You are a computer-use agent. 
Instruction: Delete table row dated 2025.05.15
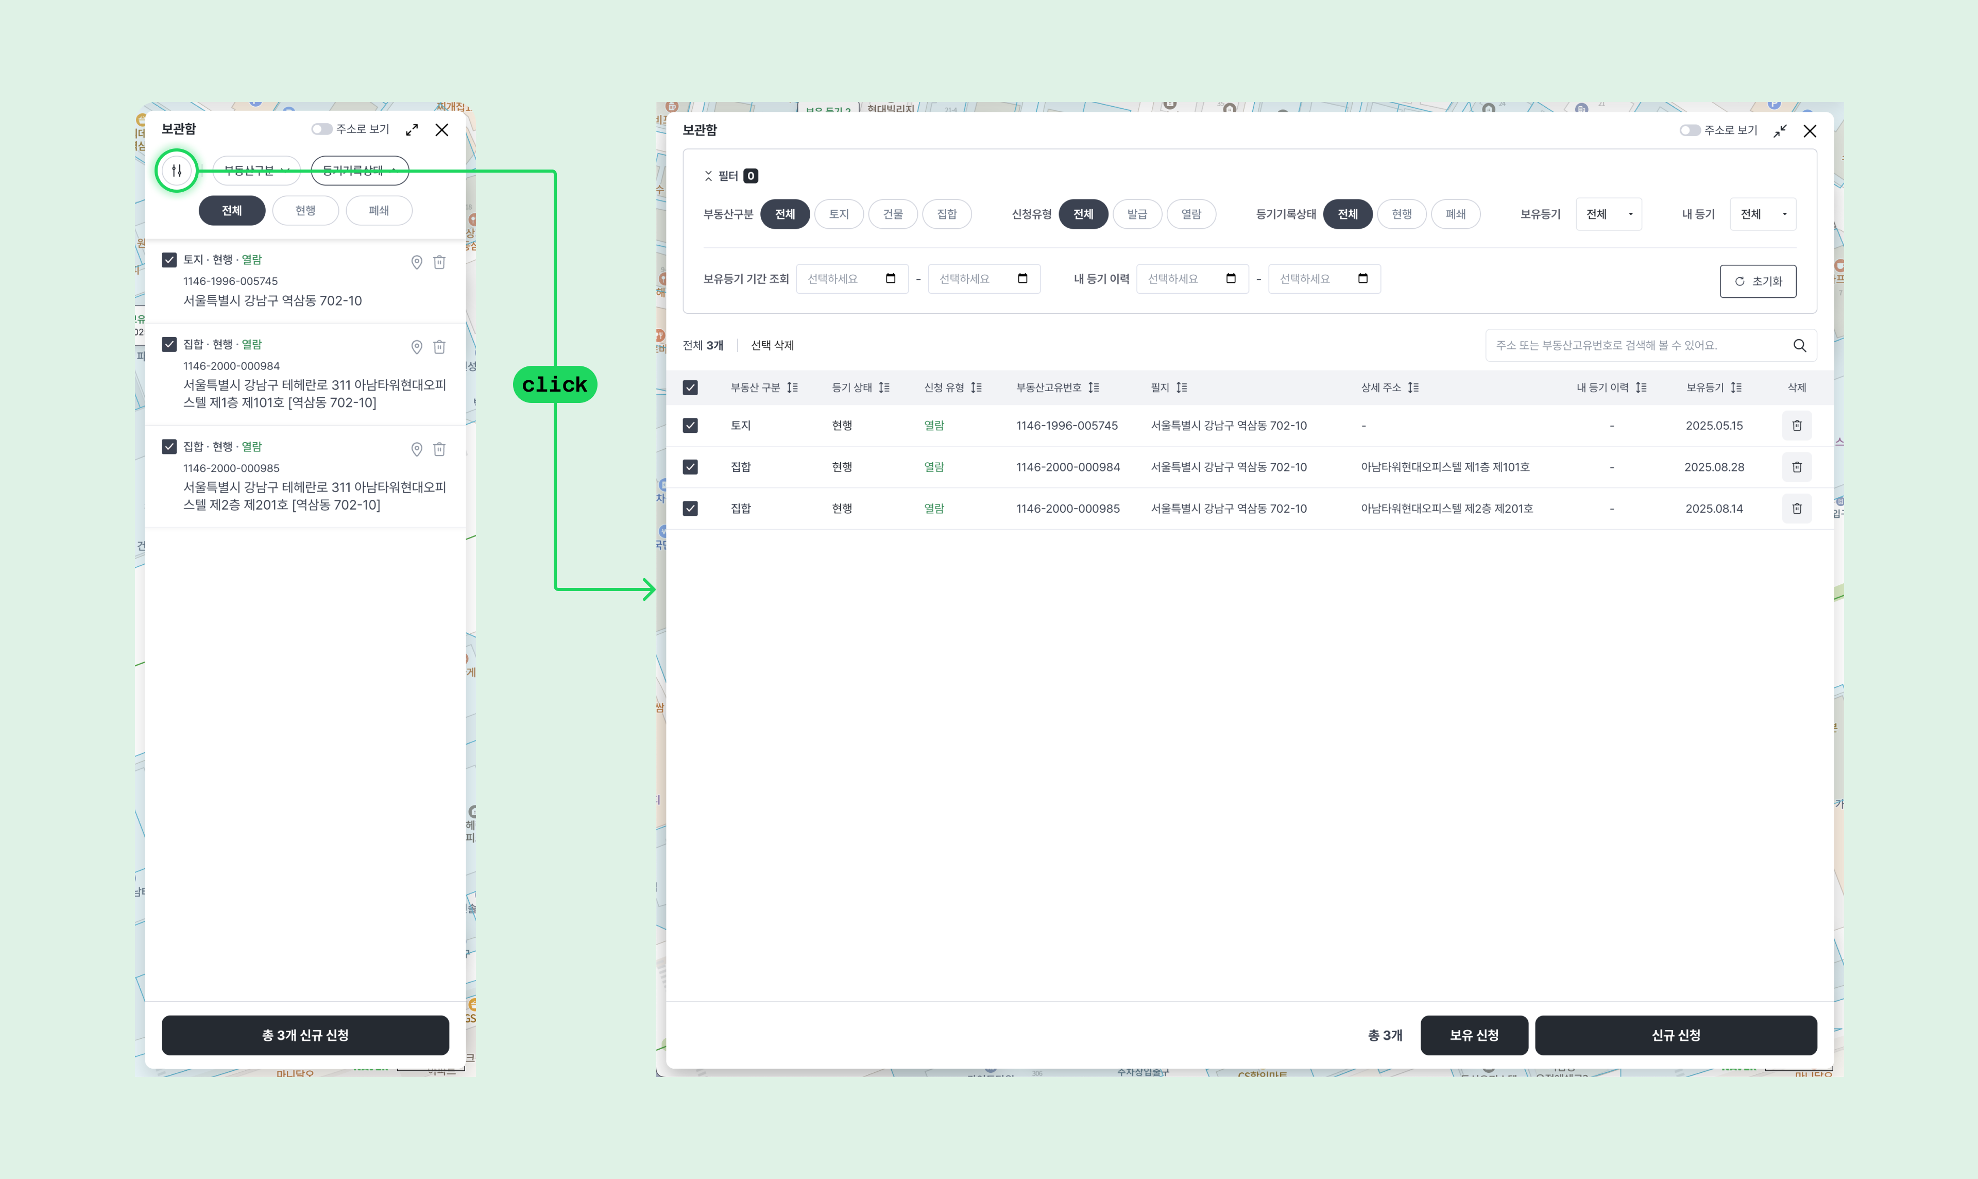click(1796, 426)
